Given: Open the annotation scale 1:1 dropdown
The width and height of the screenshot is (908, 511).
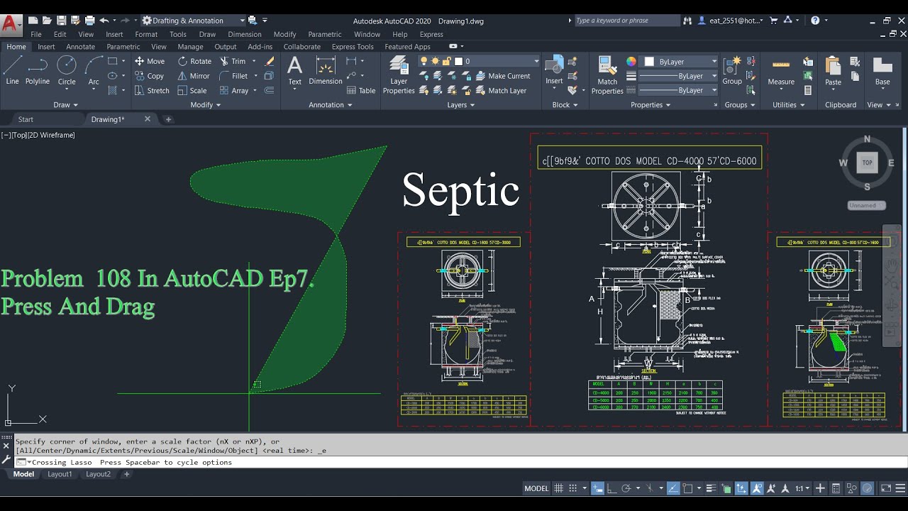Looking at the screenshot, I should 802,488.
